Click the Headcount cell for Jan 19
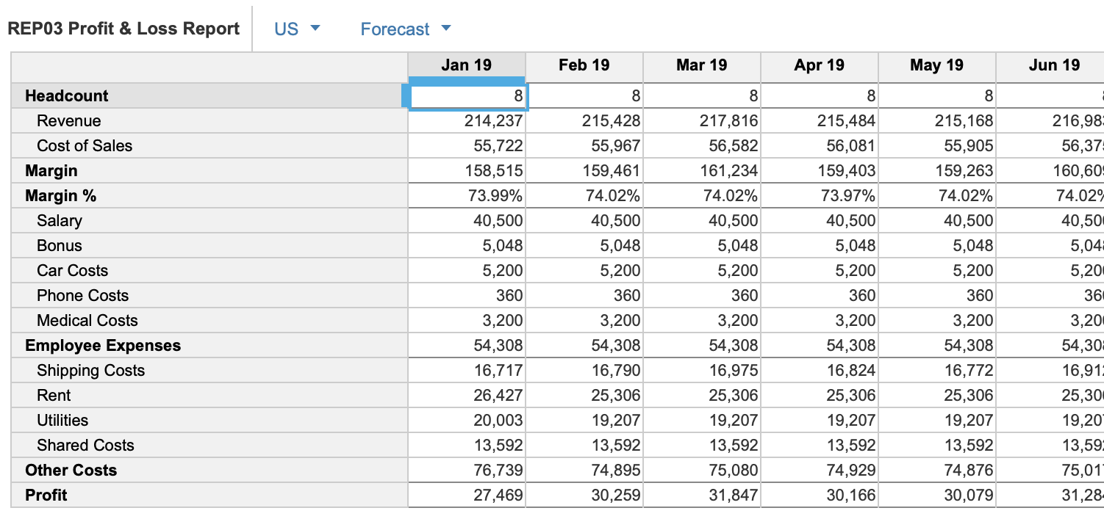1104x530 pixels. 467,96
